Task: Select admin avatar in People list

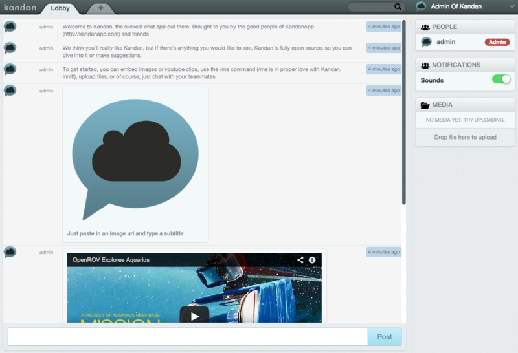Action: point(426,42)
